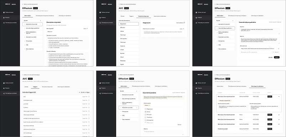Open Tableau de bord icon on Description du produit screen
Screen dimensions: 286x137
pos(4,12)
